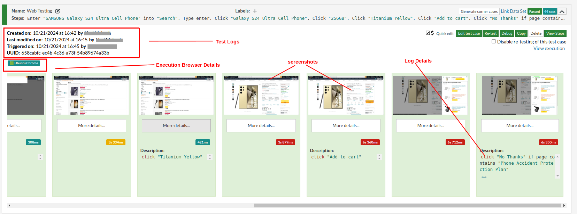577x214 pixels.
Task: Expand More details on the 3s 879ms step
Action: pos(261,126)
